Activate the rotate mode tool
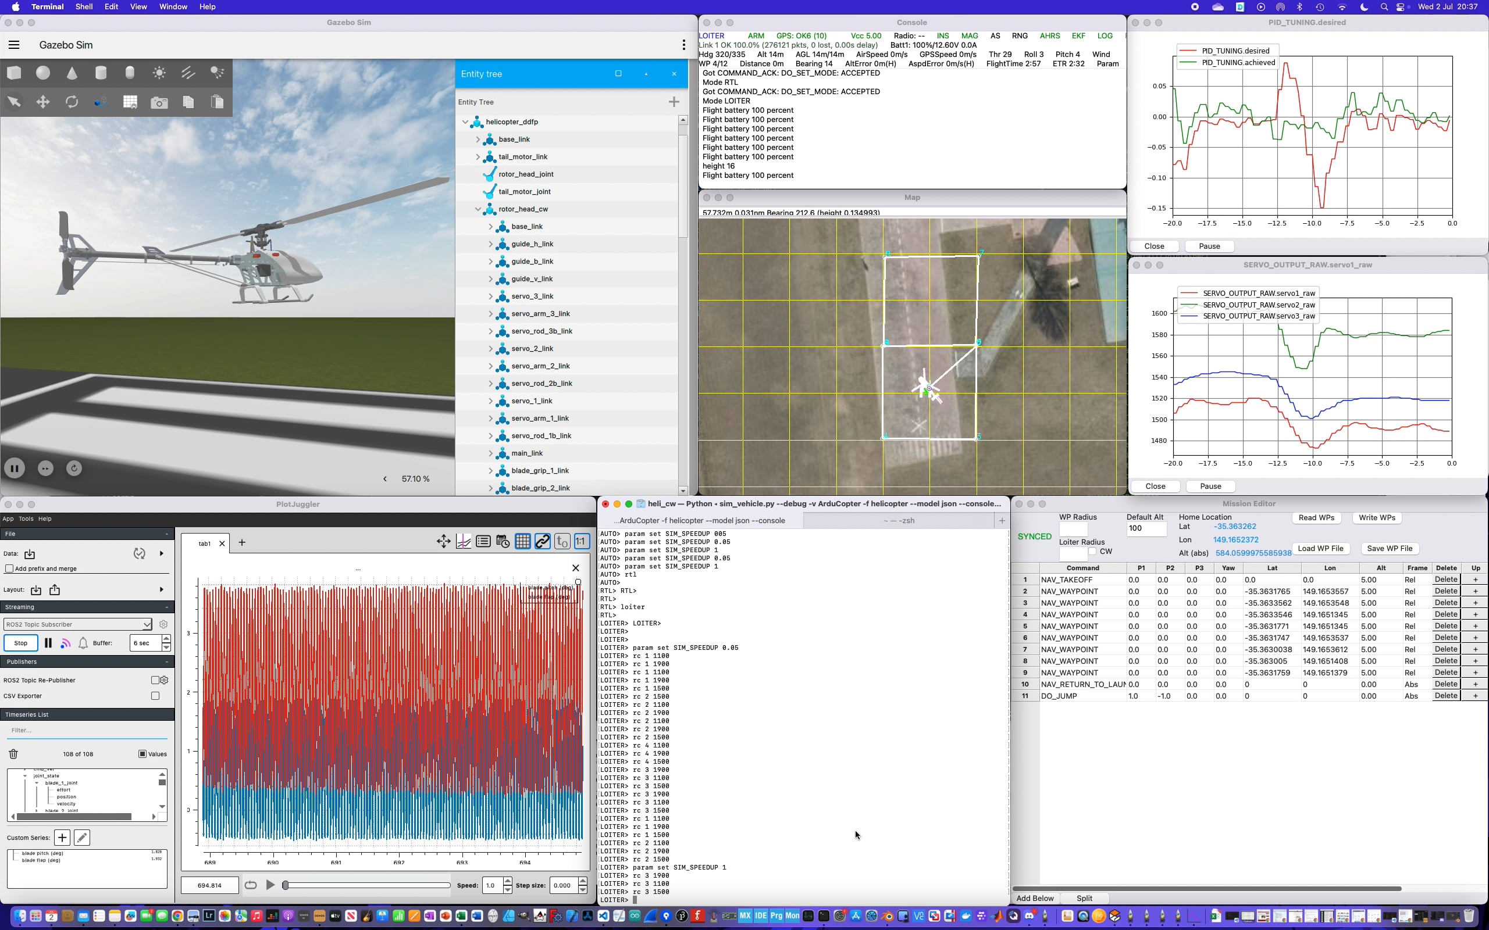Screen dimensions: 1489x930 [x=72, y=102]
